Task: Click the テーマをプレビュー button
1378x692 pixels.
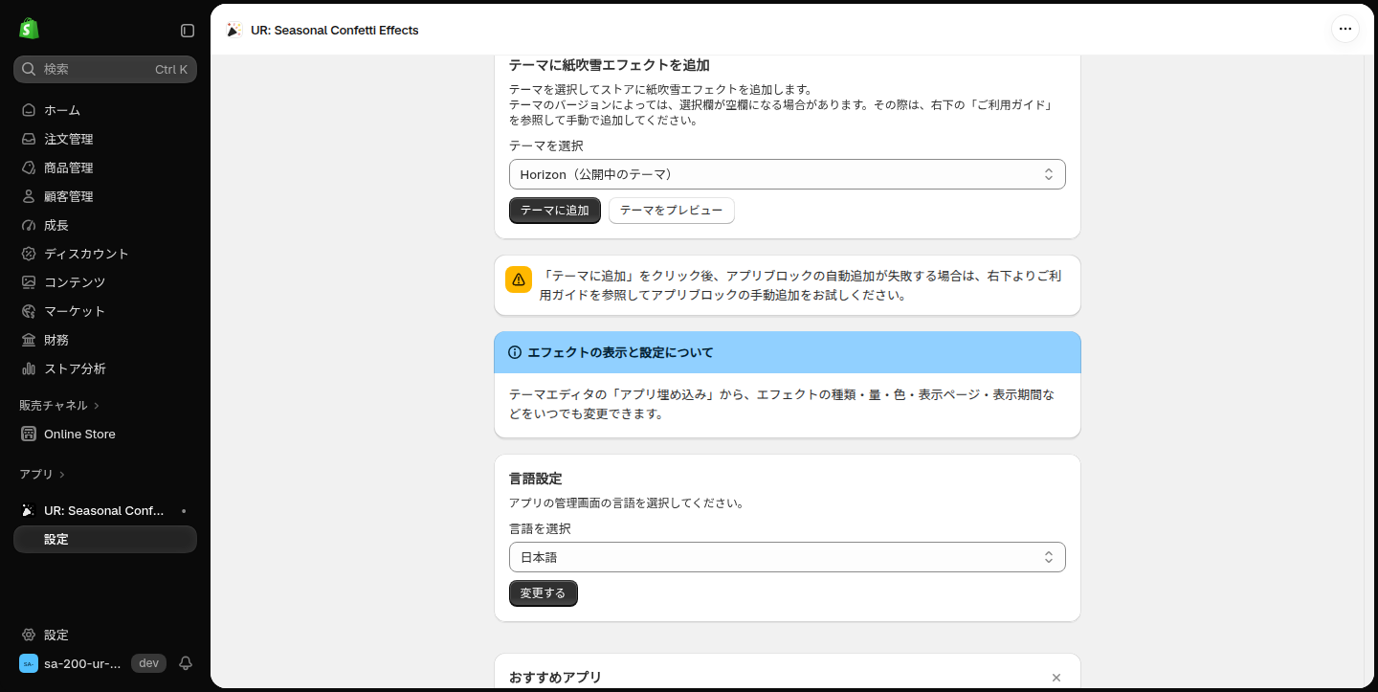Action: 672,211
